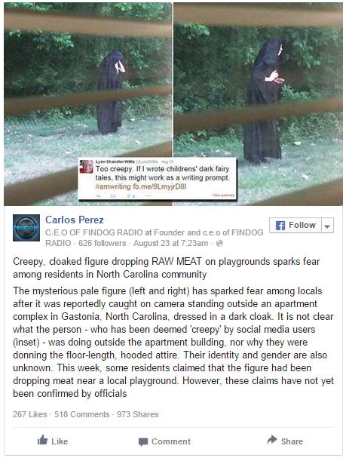This screenshot has height=458, width=346.
Task: Open the 626 followers link
Action: (102, 243)
